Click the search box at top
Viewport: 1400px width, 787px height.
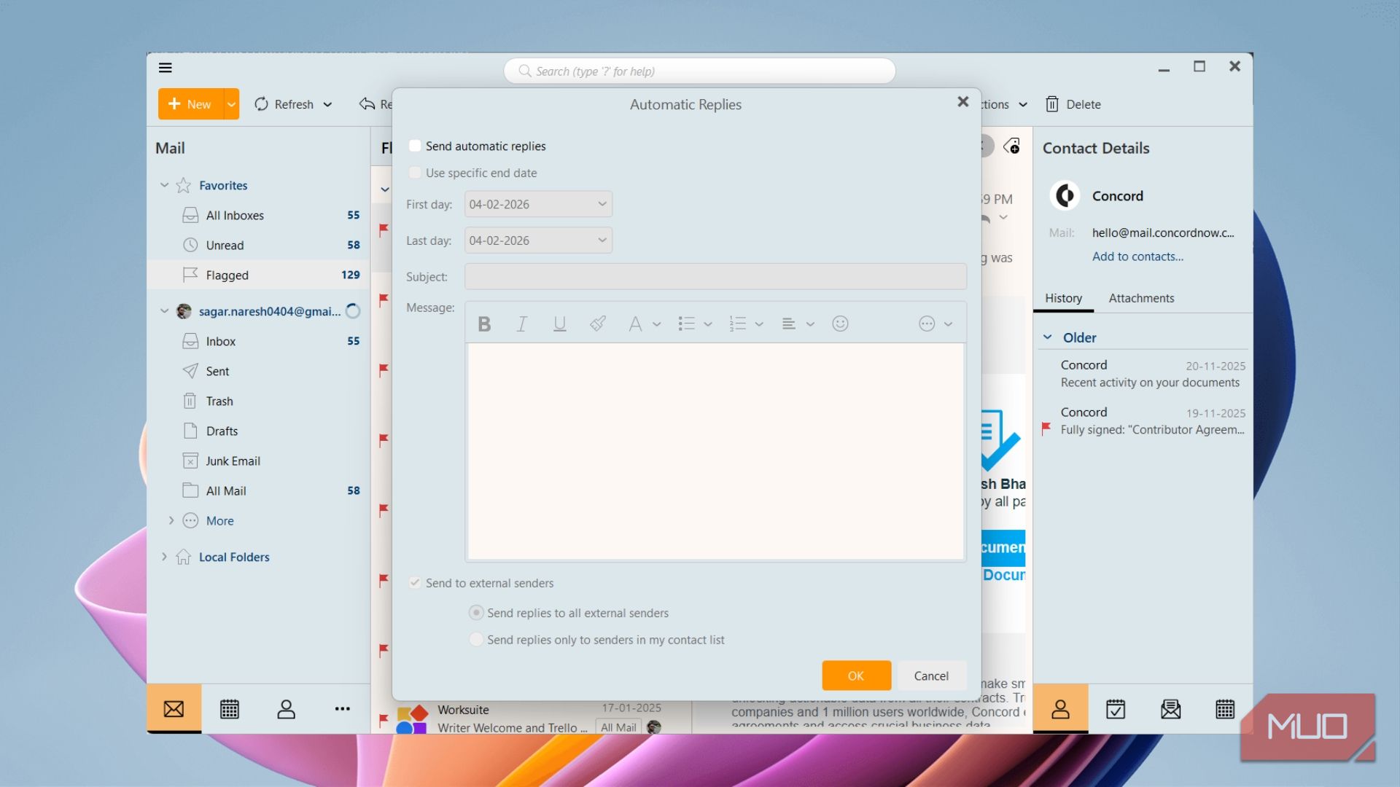(x=699, y=71)
